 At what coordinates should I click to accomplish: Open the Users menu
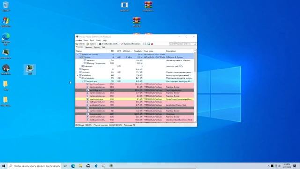point(98,40)
